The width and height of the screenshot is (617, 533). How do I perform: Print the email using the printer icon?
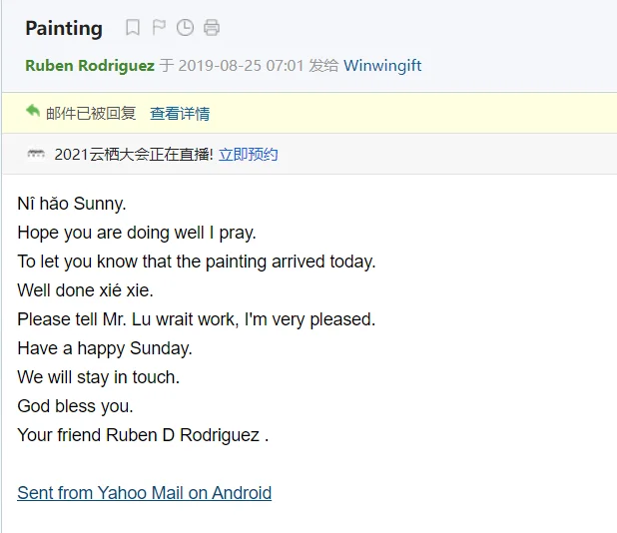212,28
